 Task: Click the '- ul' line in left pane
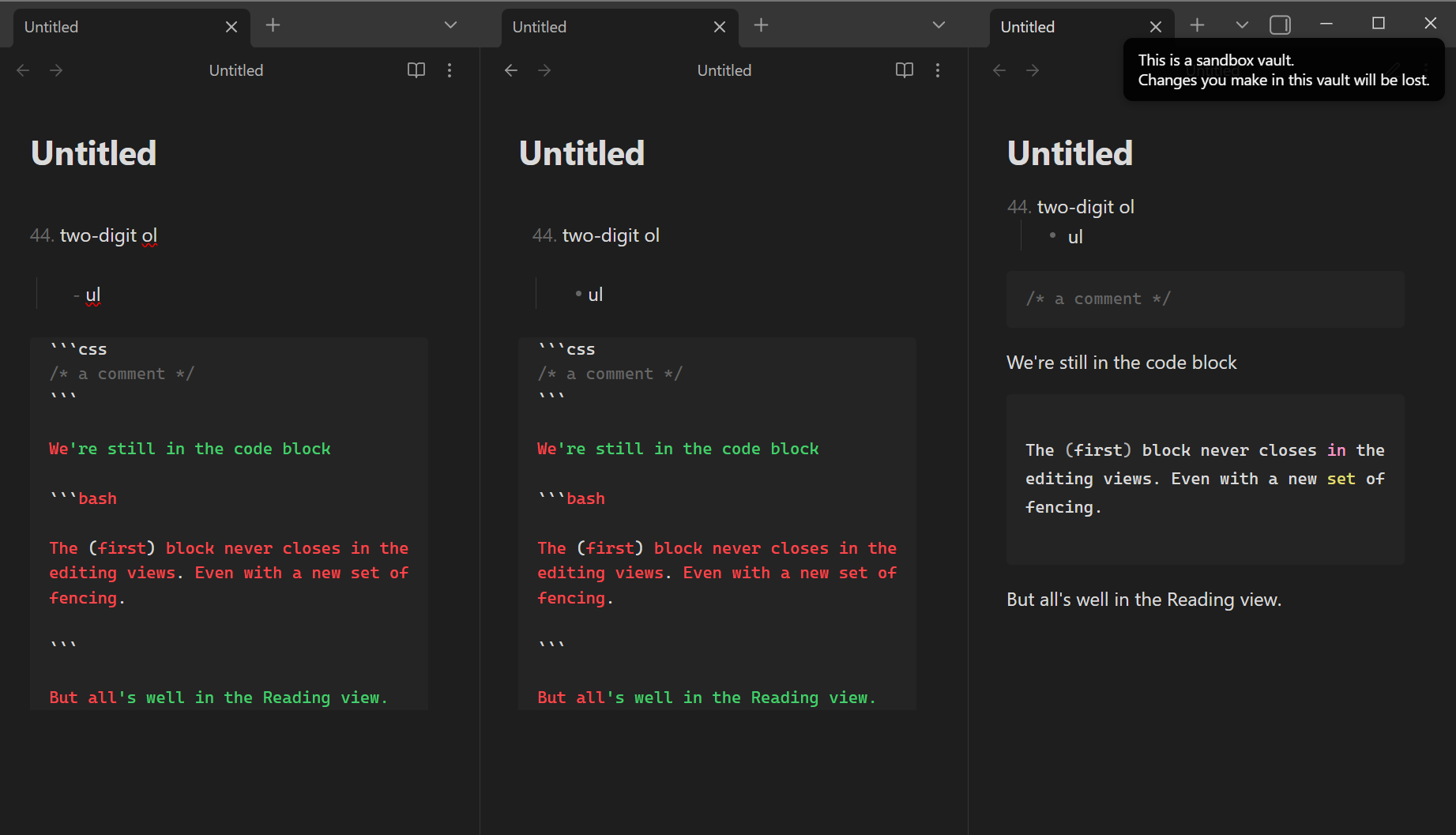pyautogui.click(x=87, y=295)
